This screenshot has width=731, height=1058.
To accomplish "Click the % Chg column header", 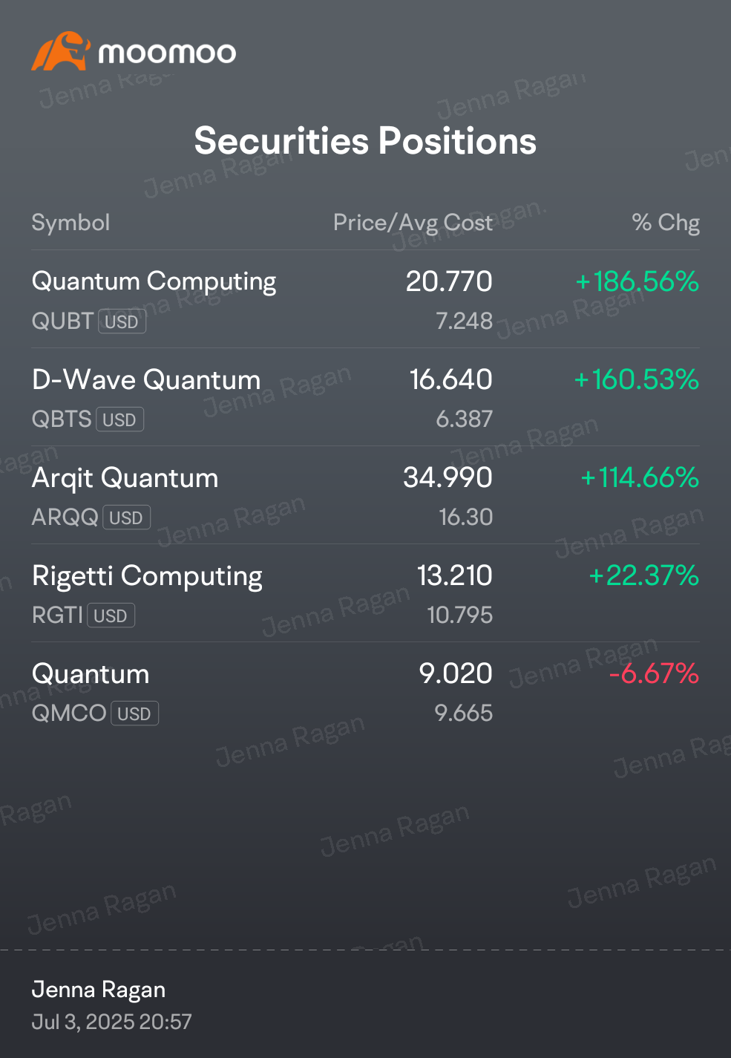I will pos(666,223).
